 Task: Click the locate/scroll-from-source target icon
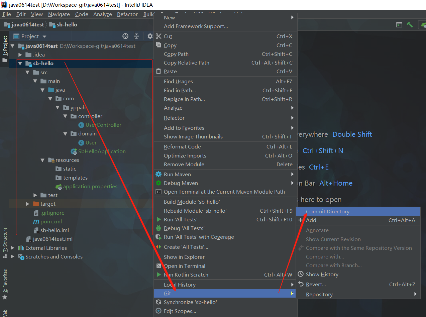pos(125,36)
